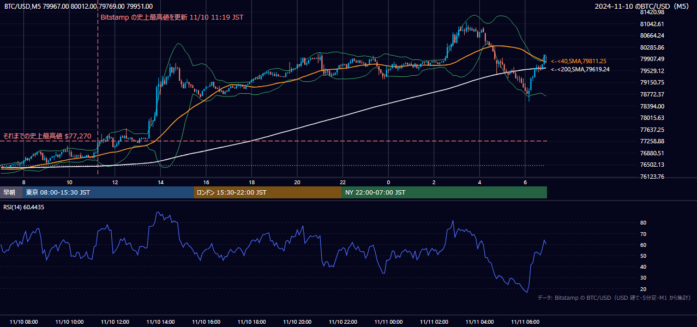The image size is (697, 327).
Task: Click the RSI(14) 60.4435 indicator label
Action: pyautogui.click(x=24, y=207)
